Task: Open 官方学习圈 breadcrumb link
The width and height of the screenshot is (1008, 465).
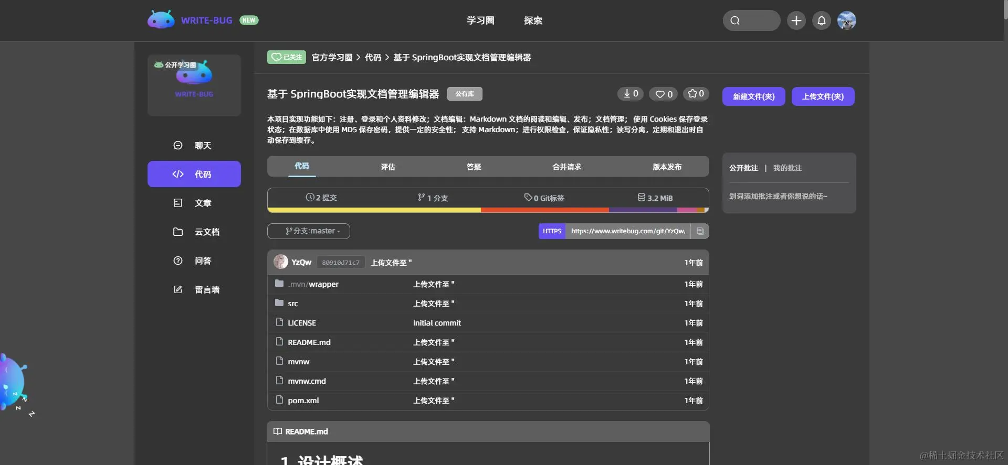Action: pos(332,57)
